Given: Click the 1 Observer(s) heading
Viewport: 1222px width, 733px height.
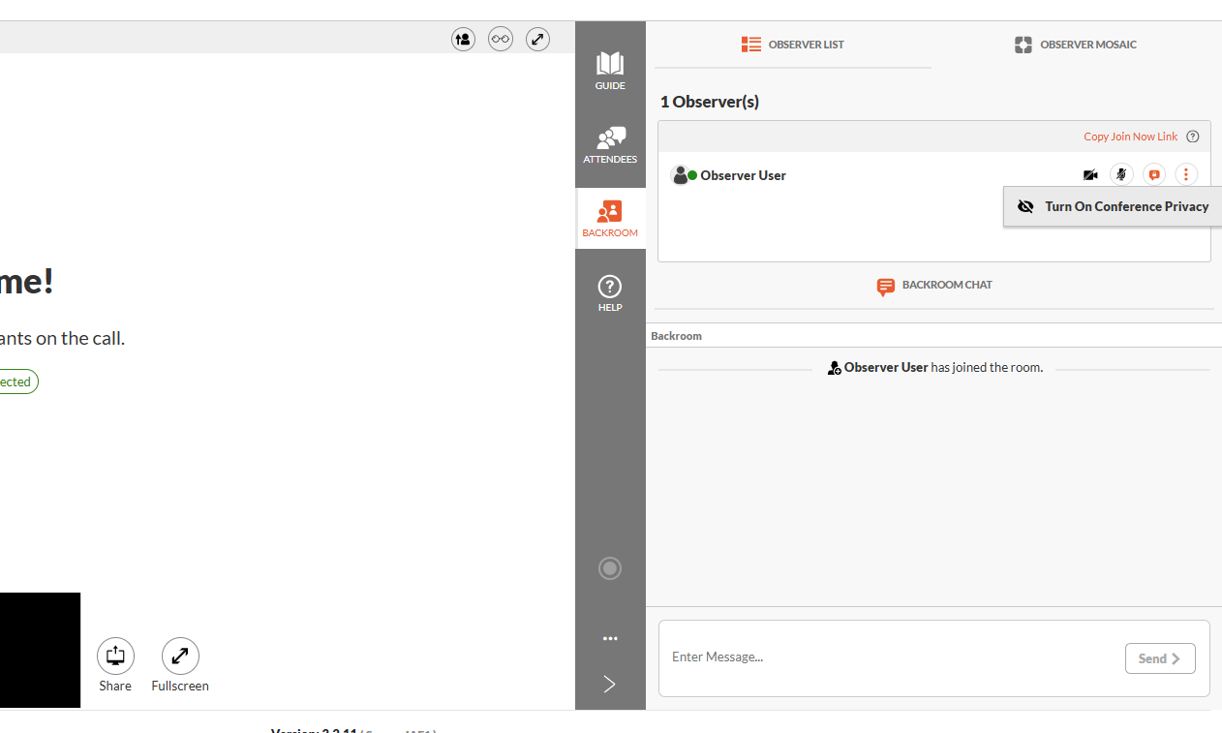Looking at the screenshot, I should click(x=710, y=102).
